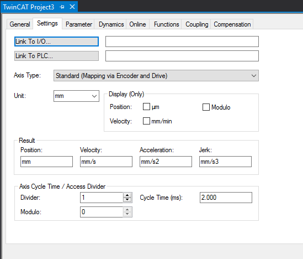303x259 pixels.
Task: Decrease the Divider value with down arrow
Action: pos(127,200)
